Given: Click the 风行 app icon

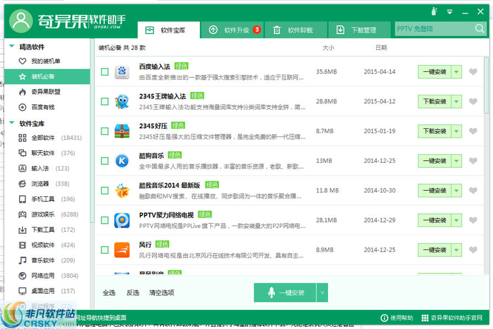Looking at the screenshot, I should tap(122, 250).
